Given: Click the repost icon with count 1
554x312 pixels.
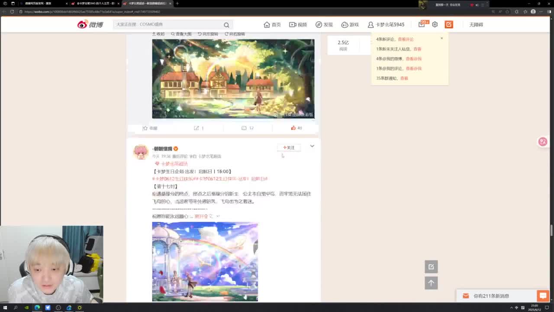Looking at the screenshot, I should 196,128.
